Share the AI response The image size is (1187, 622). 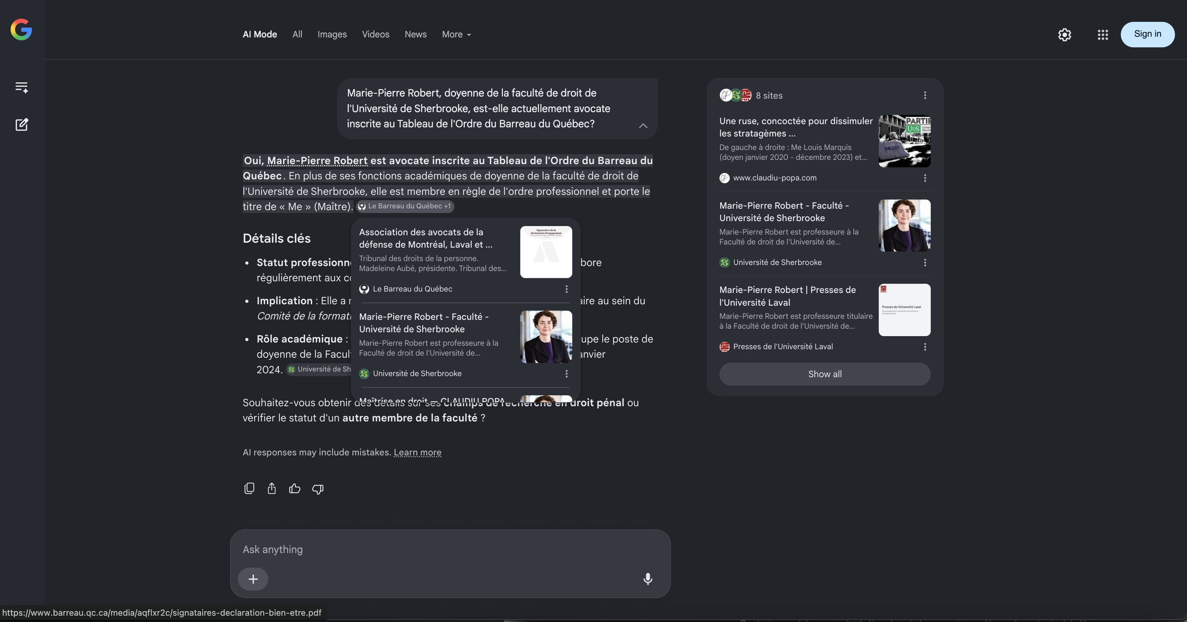pyautogui.click(x=272, y=489)
